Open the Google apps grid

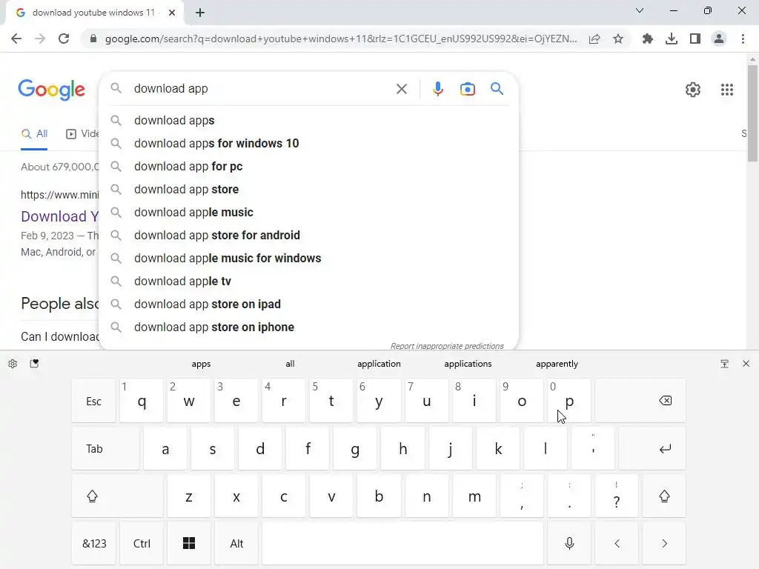pos(726,90)
